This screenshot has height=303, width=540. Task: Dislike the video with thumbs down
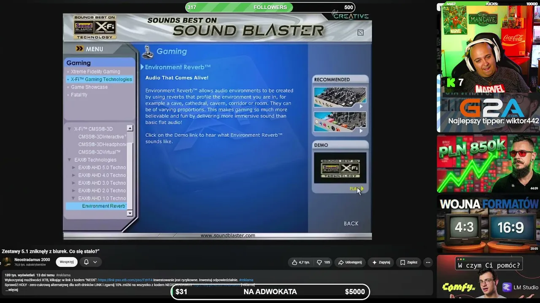(x=324, y=262)
